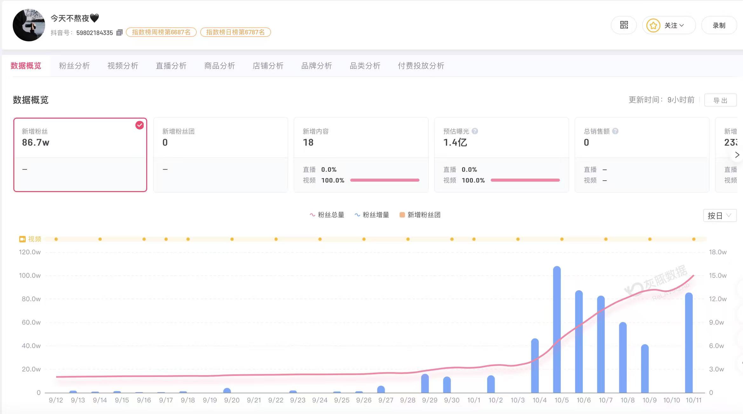
Task: Toggle the 粉丝总量 legend series
Action: [327, 215]
